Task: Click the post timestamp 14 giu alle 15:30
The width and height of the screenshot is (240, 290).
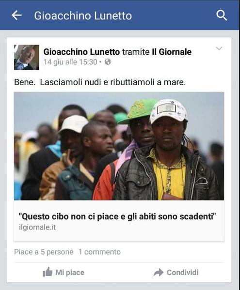Action: (x=70, y=62)
